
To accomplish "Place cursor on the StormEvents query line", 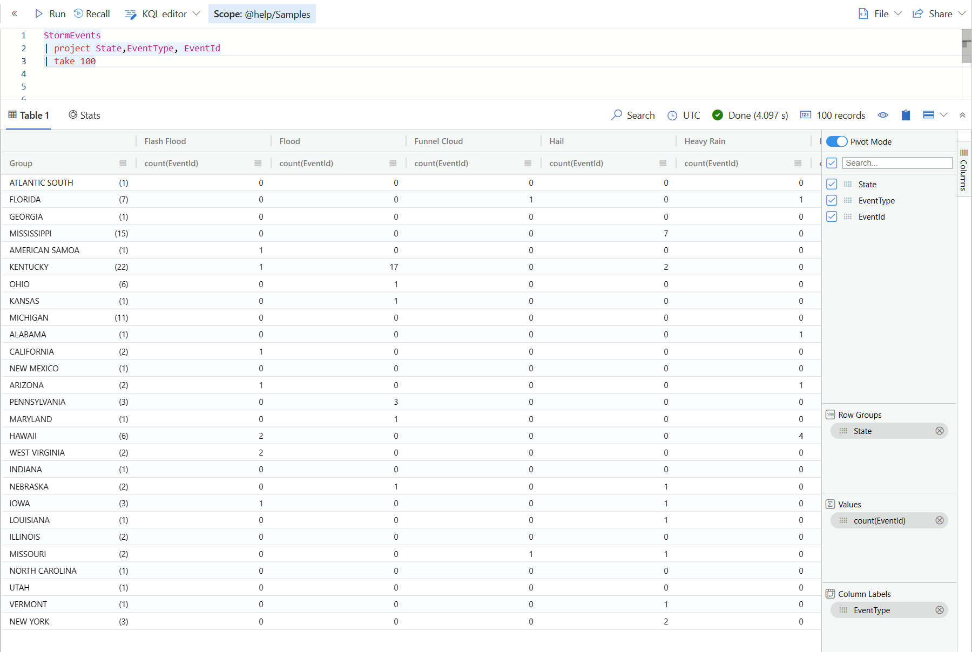I will click(x=72, y=36).
